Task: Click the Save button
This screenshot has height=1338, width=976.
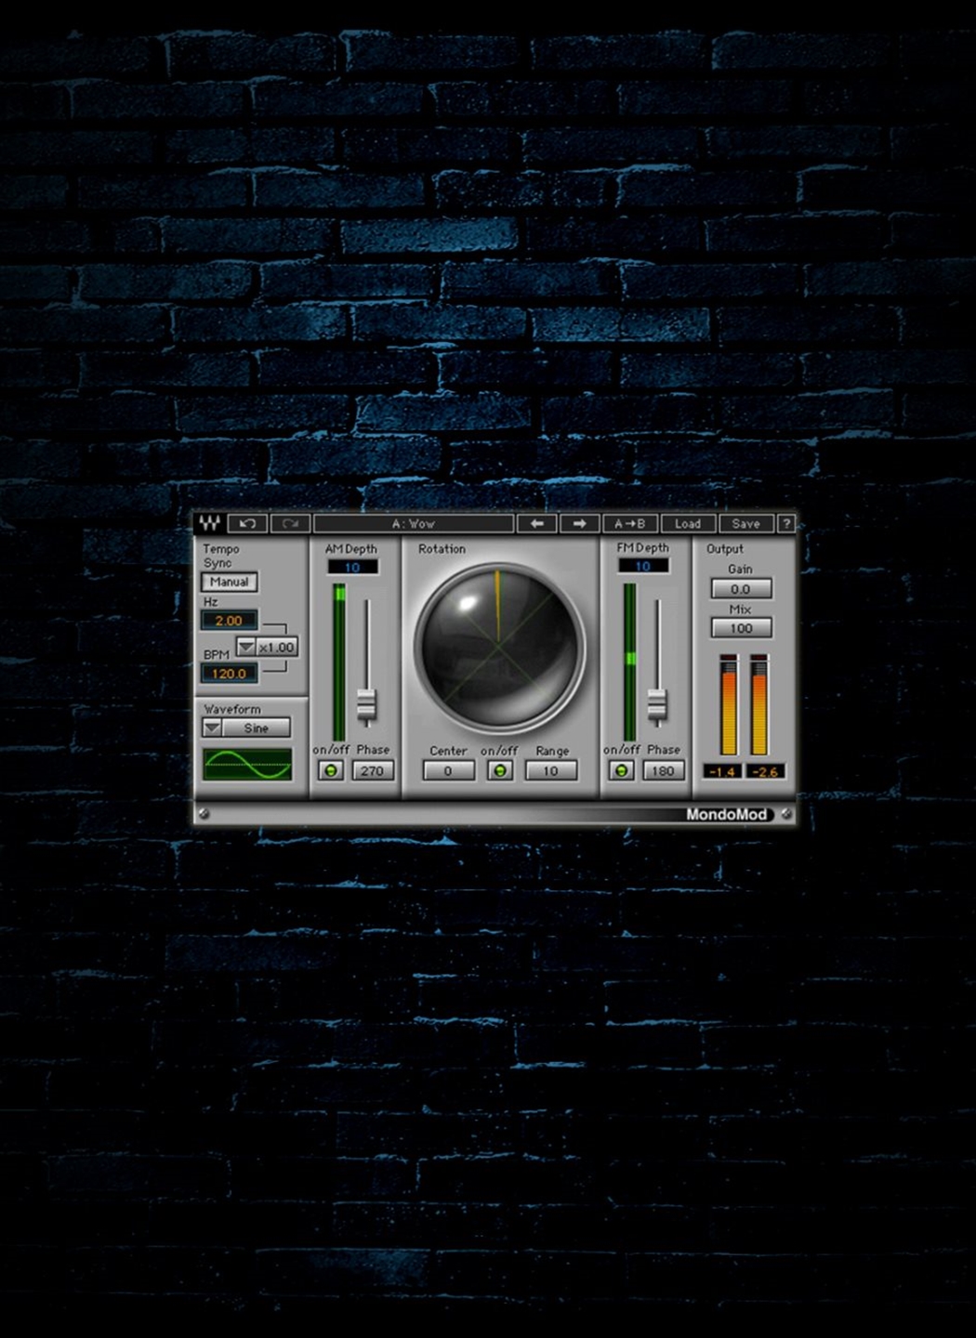Action: point(746,523)
